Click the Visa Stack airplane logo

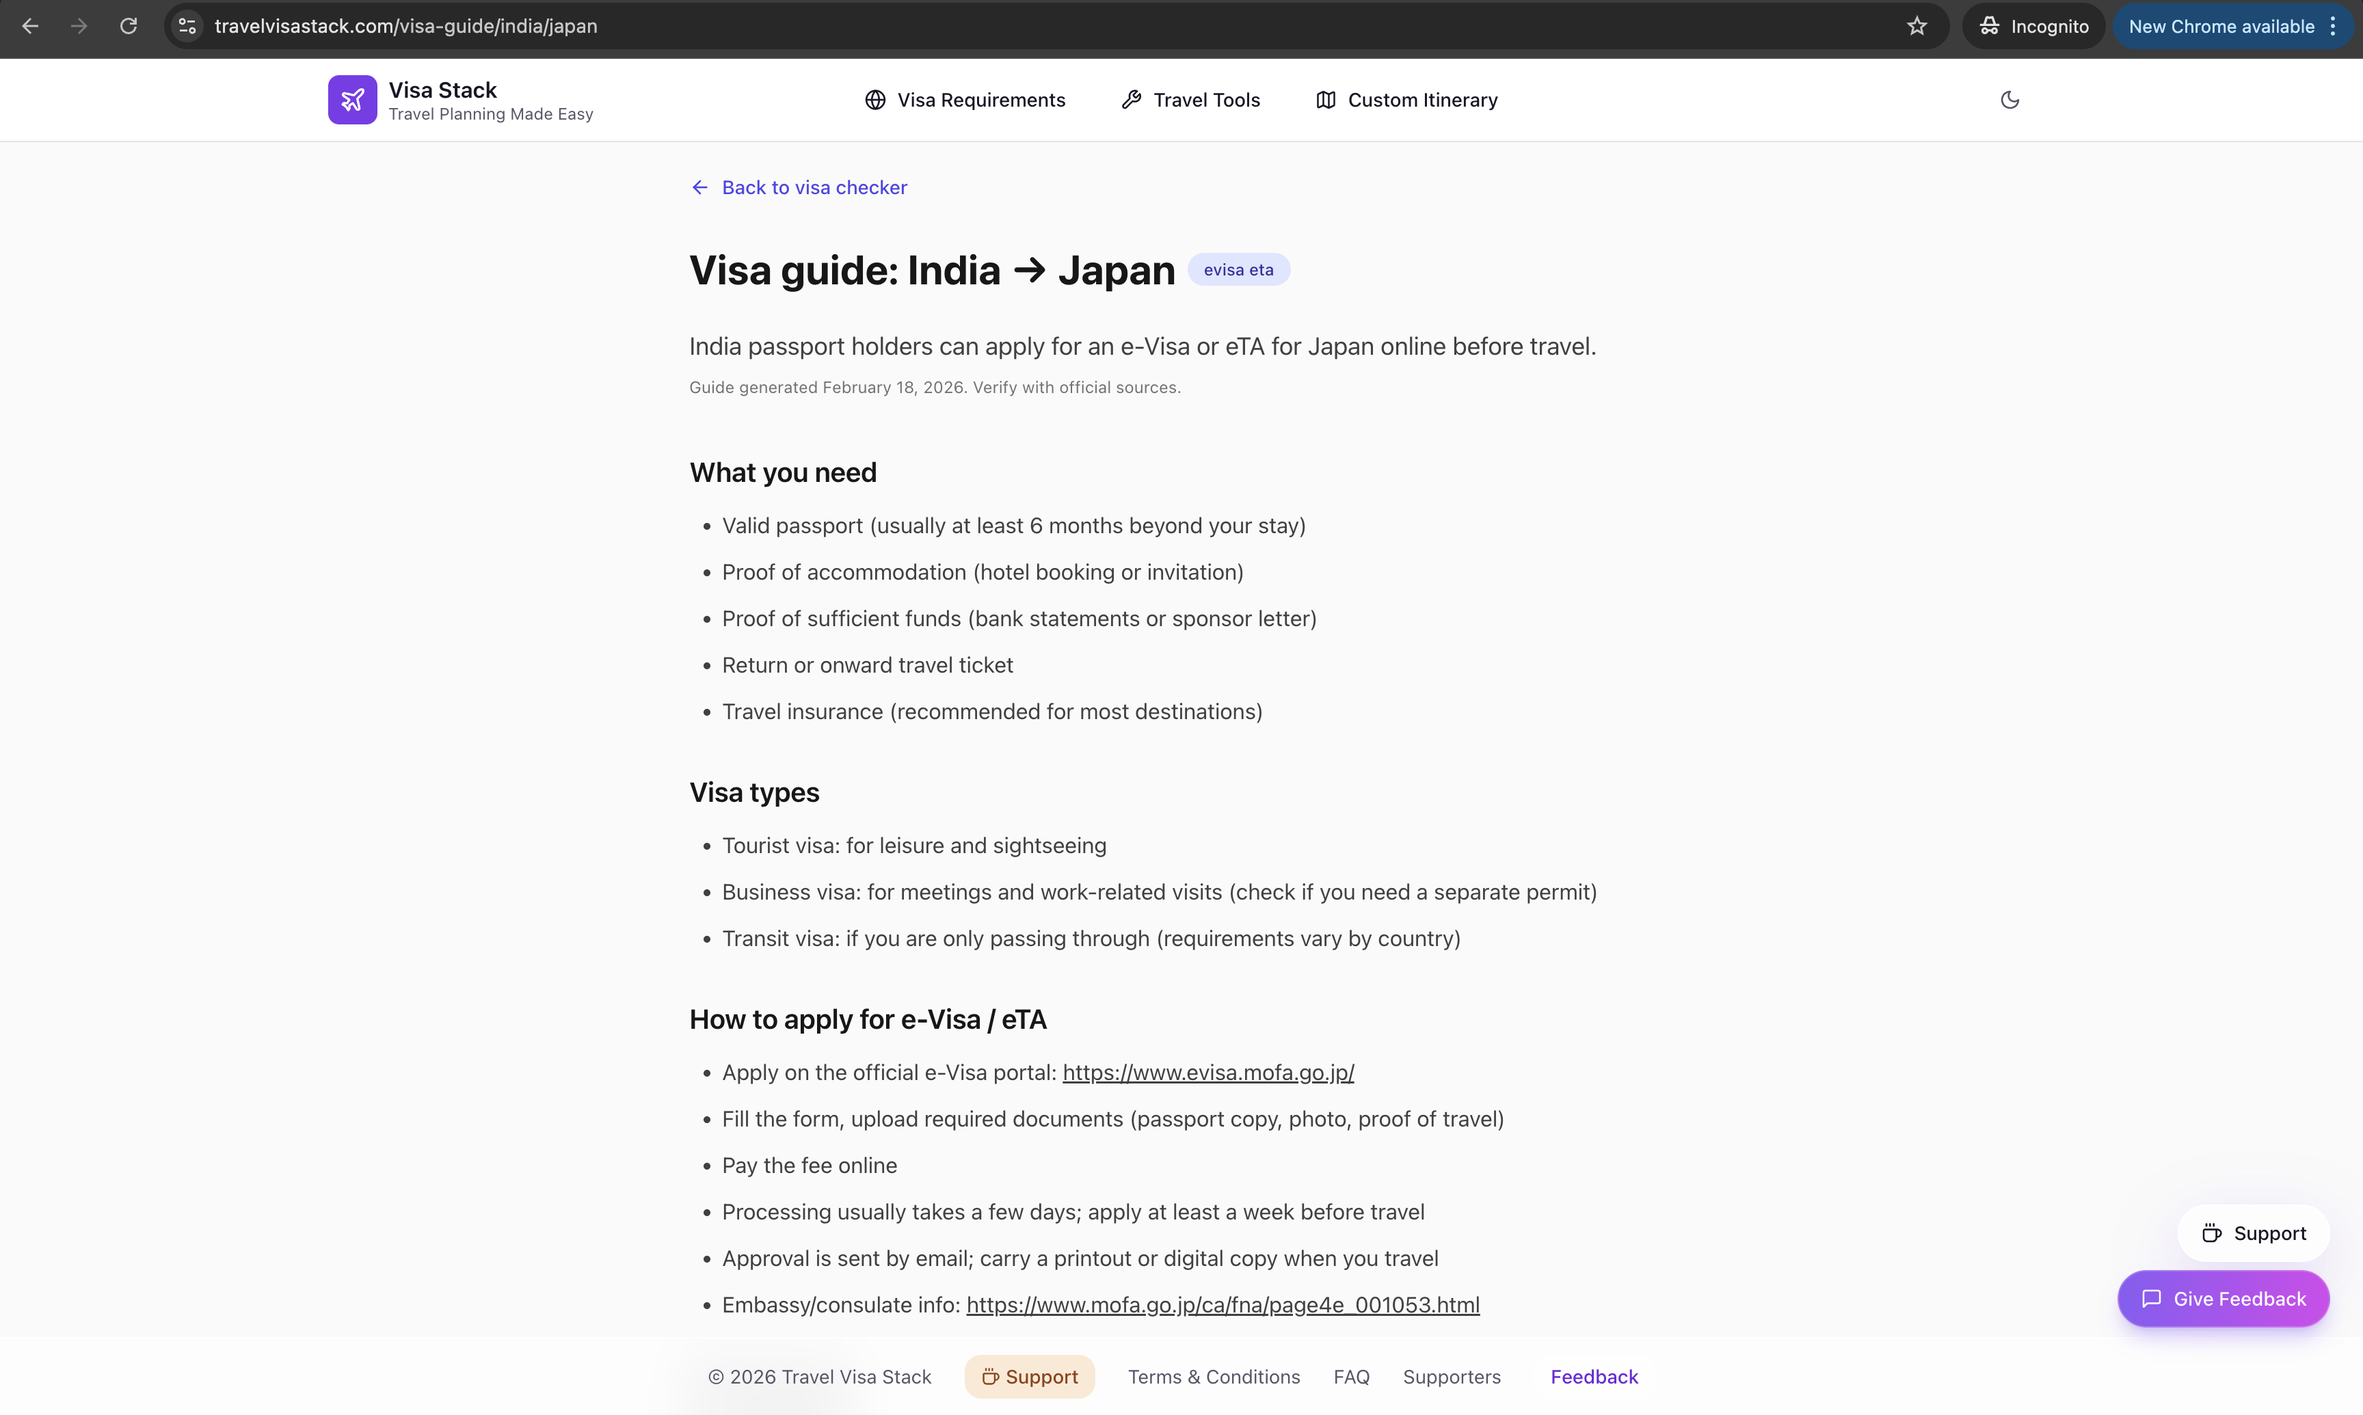tap(352, 99)
